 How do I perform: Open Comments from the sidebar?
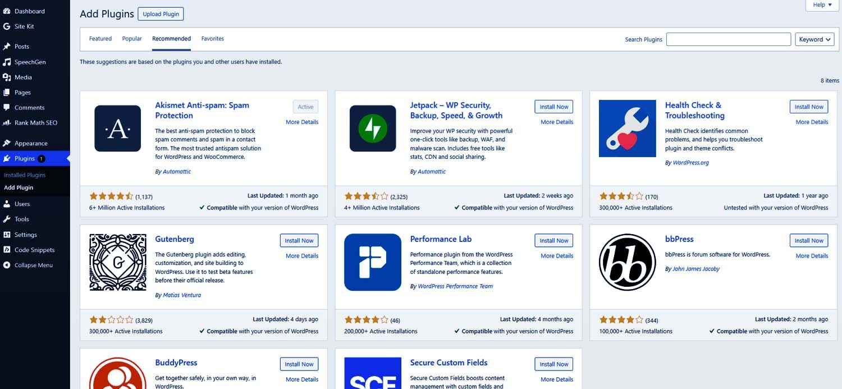tap(29, 107)
